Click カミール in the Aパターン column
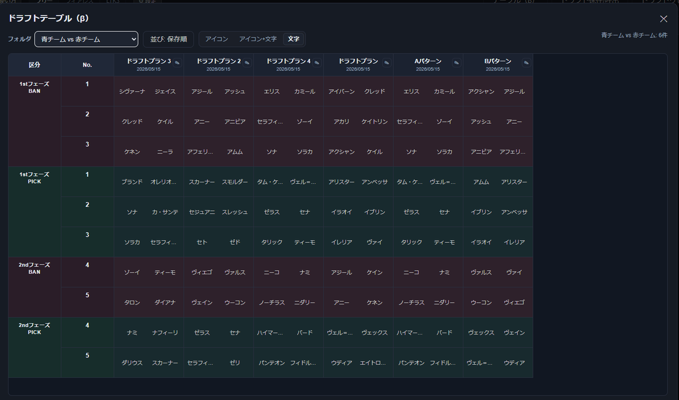Screen dimensions: 679x400 pos(444,92)
